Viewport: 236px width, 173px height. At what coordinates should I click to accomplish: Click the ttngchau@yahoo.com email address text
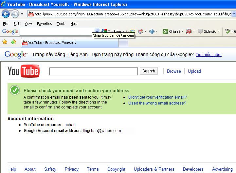[102, 131]
